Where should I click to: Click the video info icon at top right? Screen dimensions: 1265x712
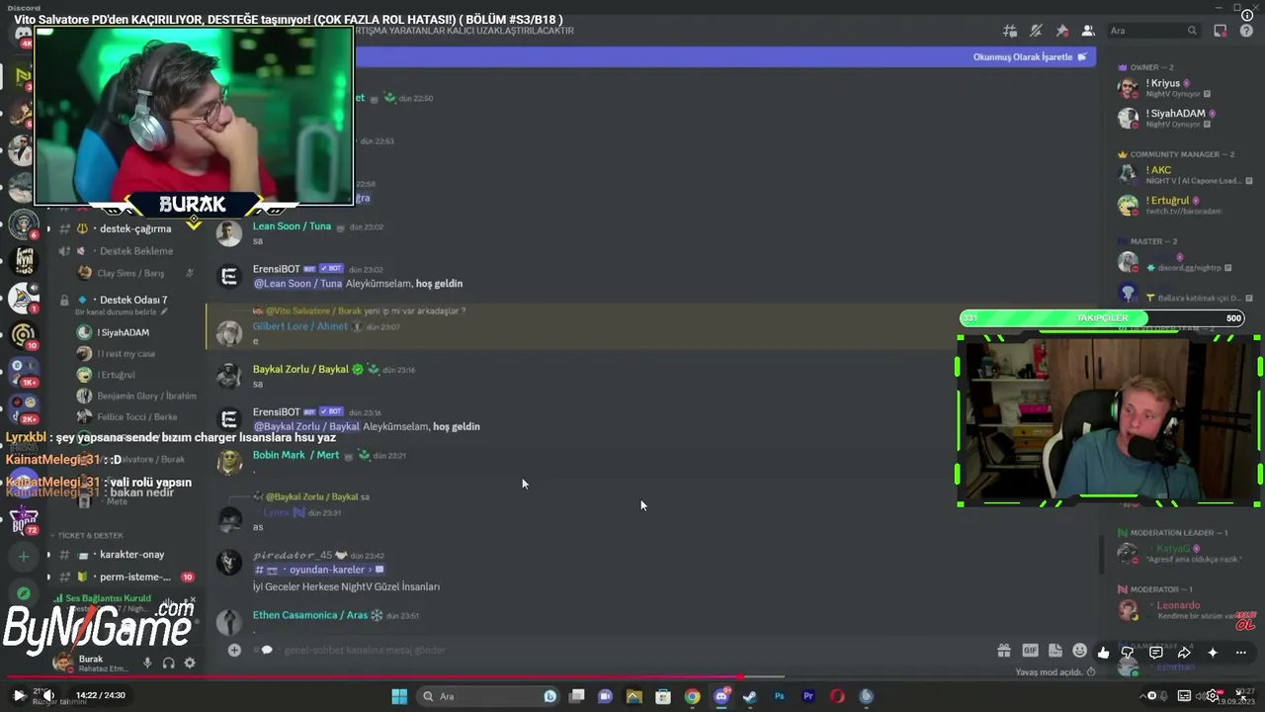click(1247, 15)
